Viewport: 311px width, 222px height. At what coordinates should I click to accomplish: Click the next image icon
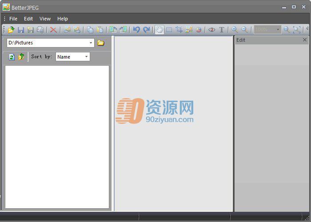pos(77,30)
